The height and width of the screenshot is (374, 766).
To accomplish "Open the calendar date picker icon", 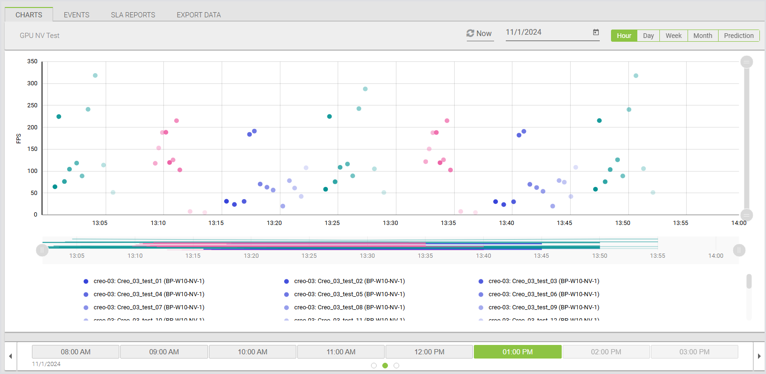I will (596, 32).
